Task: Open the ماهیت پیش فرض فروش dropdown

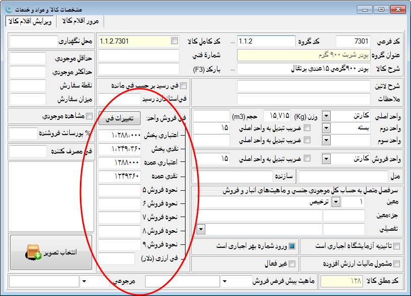Action: click(x=224, y=280)
